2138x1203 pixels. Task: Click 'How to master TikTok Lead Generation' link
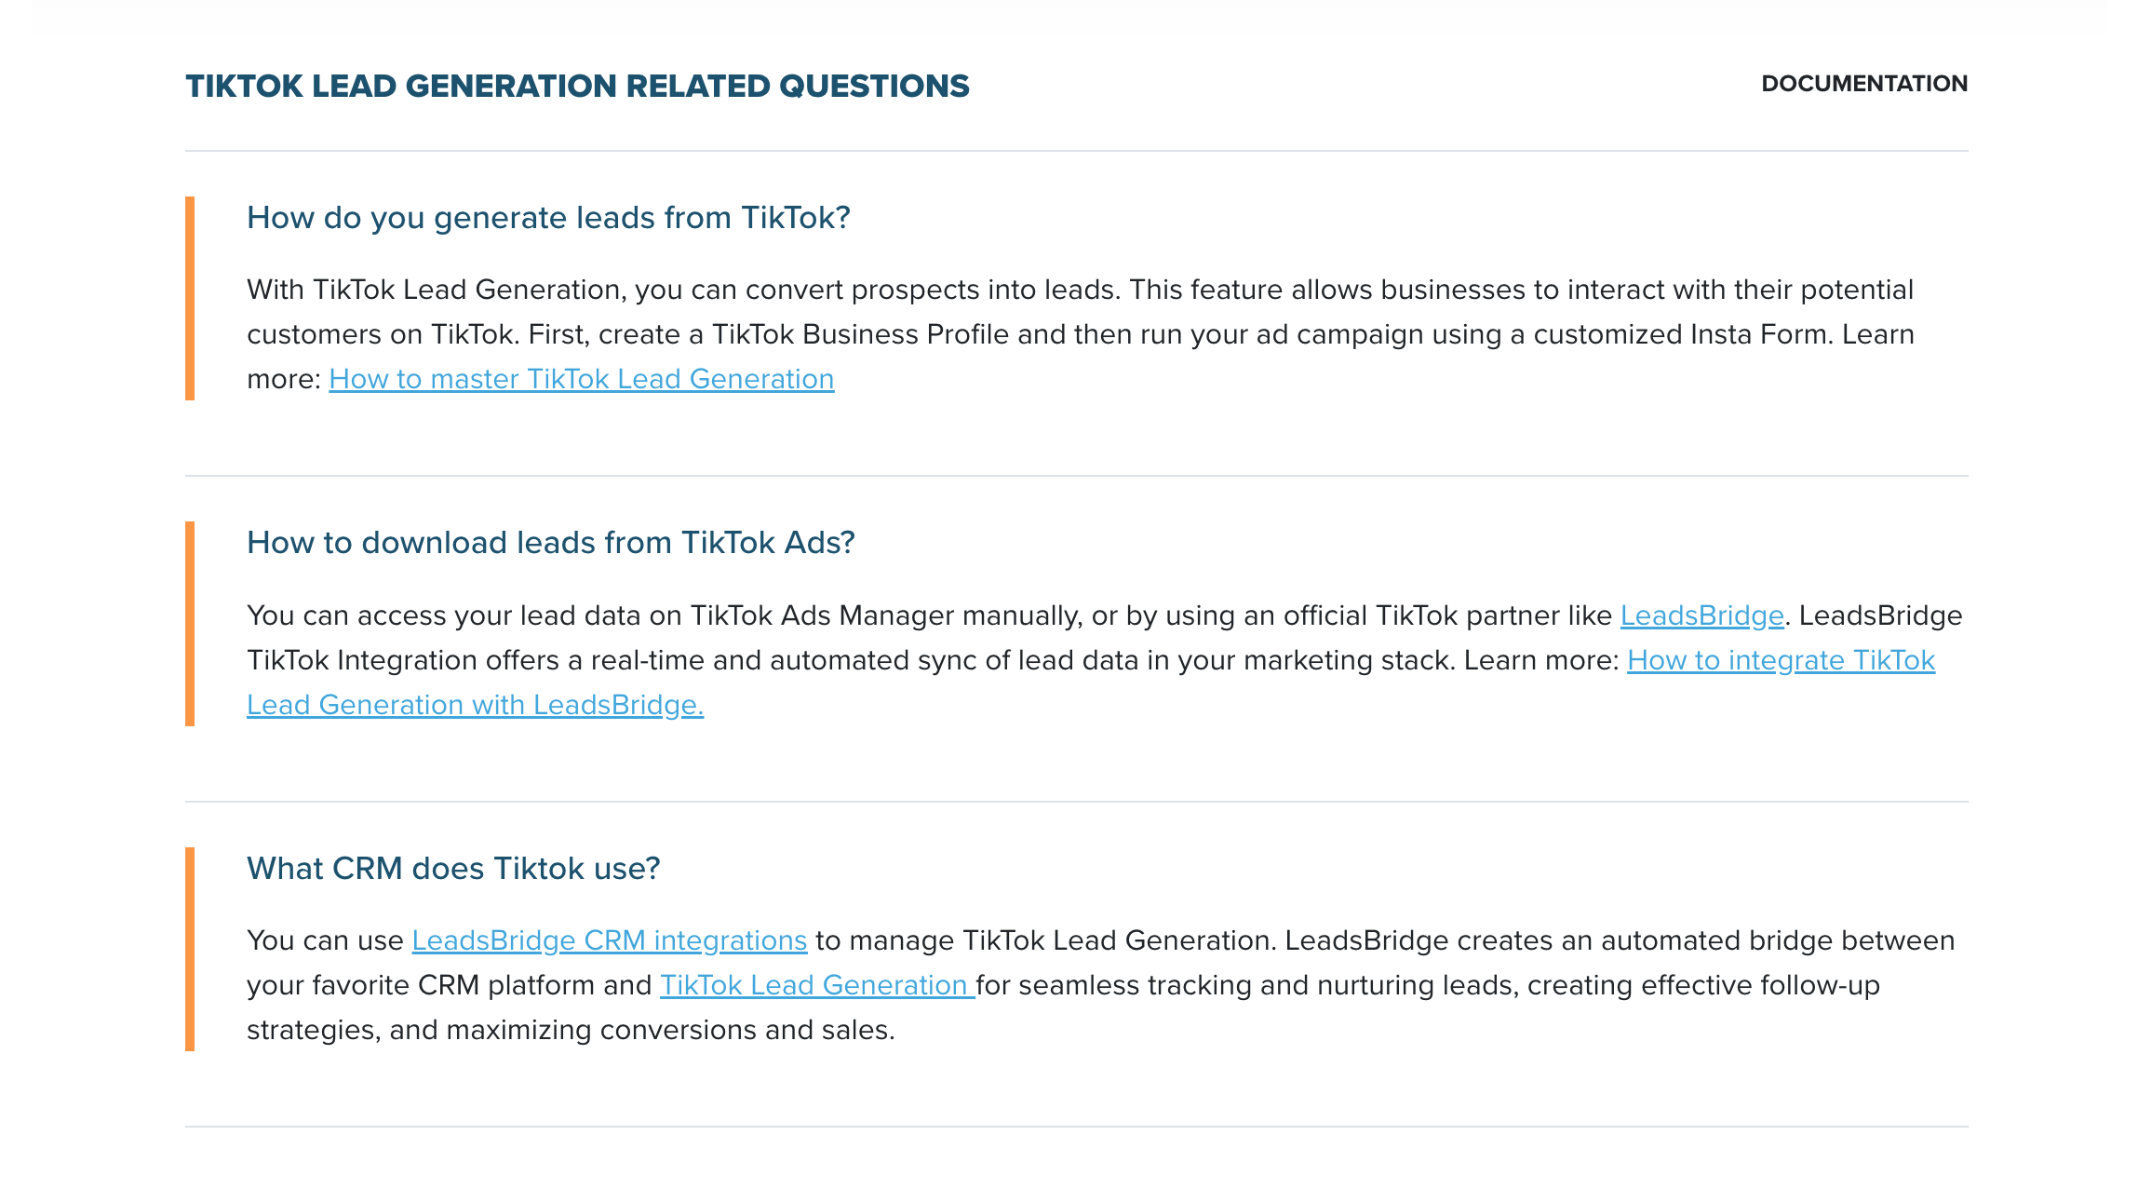pos(581,379)
